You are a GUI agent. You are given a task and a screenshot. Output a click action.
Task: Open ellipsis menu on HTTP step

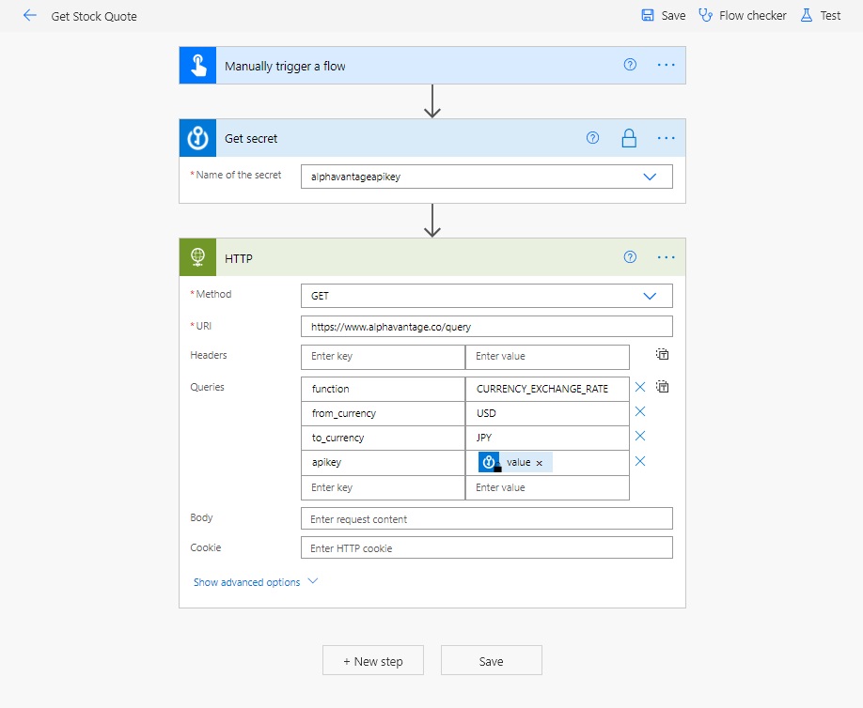(666, 257)
